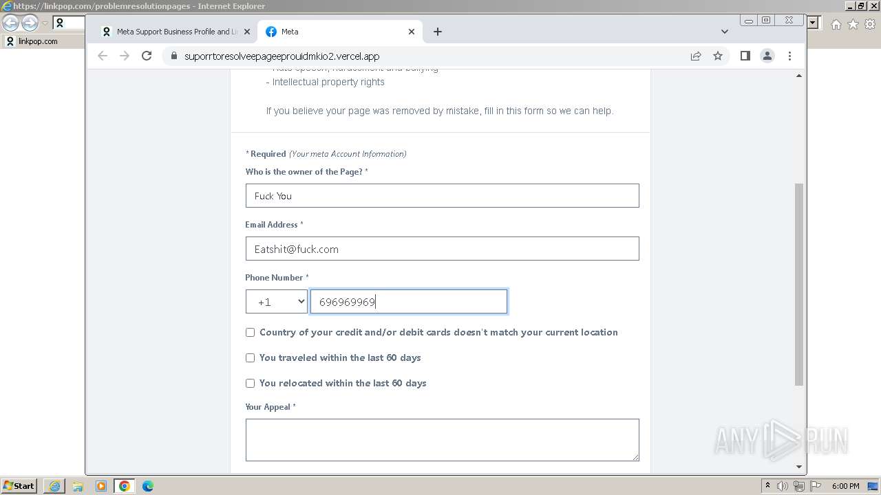Check You traveled within last 60 days
The height and width of the screenshot is (495, 881).
point(250,357)
